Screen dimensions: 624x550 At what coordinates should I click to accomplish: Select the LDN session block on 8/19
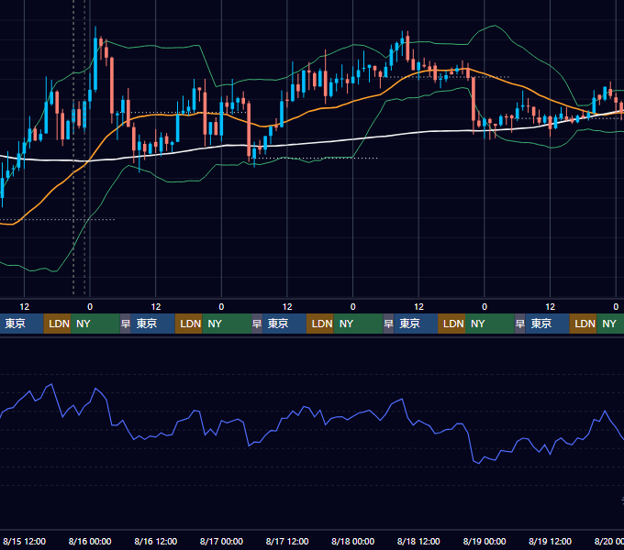click(x=584, y=324)
